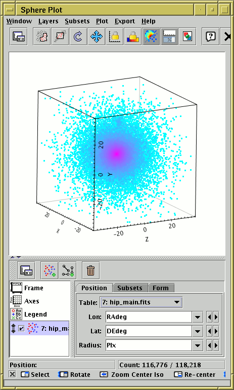Viewport: 234px width, 390px height.
Task: Click the float control panel toolbar icon
Action: 19,36
